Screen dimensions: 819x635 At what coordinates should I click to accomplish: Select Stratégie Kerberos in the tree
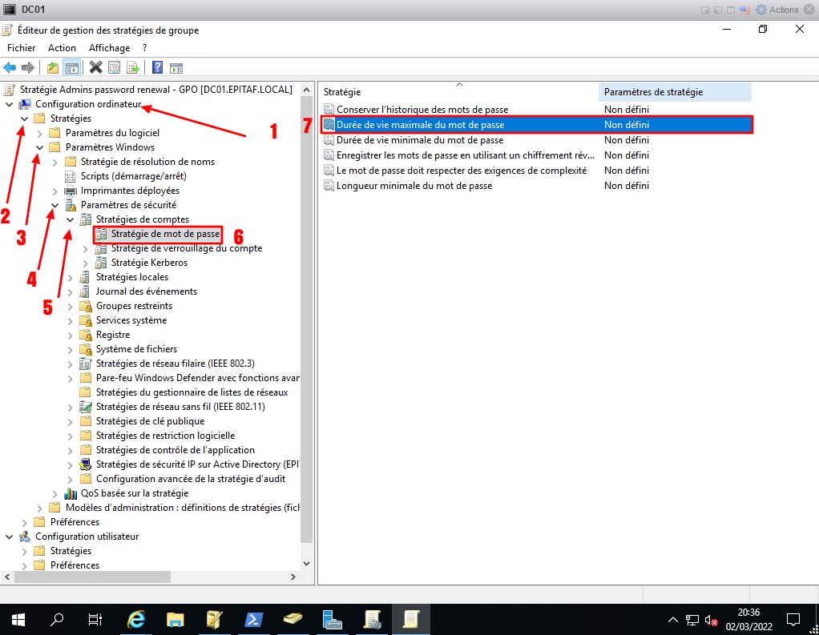[x=149, y=263]
